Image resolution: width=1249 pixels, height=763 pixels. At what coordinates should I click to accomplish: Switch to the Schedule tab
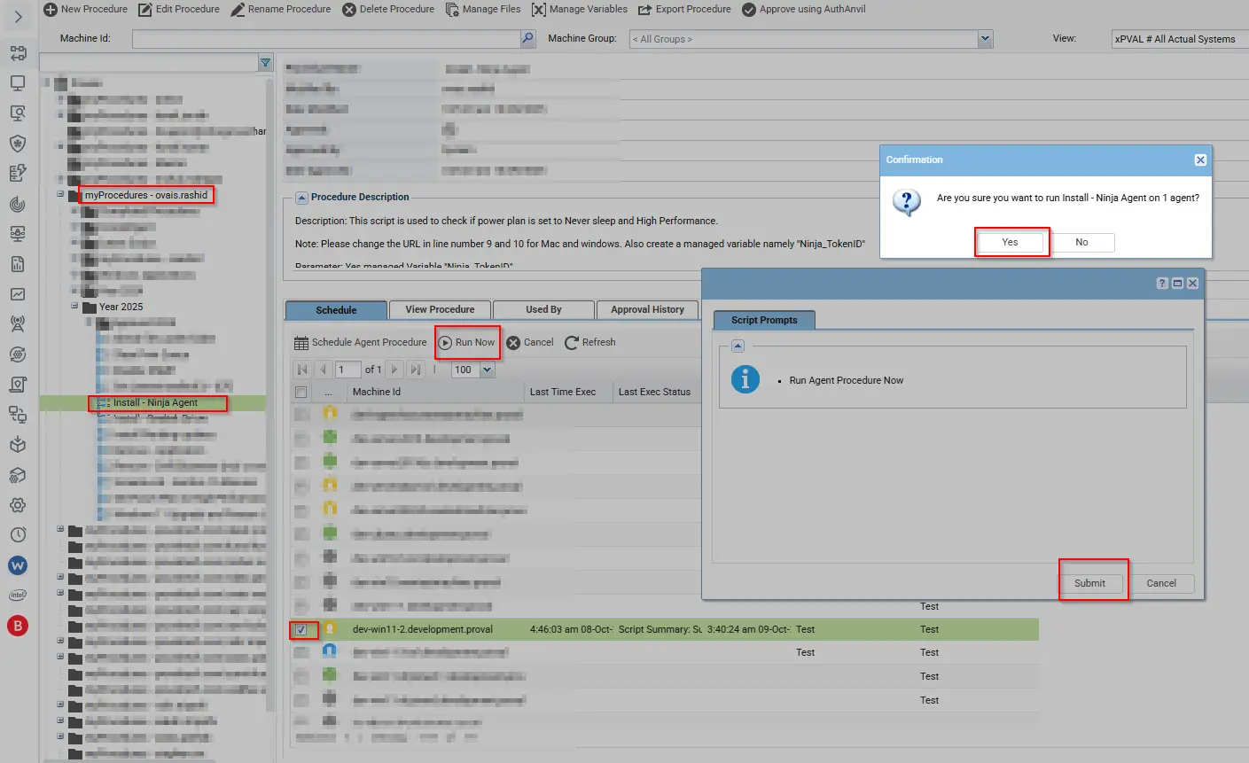pyautogui.click(x=336, y=310)
